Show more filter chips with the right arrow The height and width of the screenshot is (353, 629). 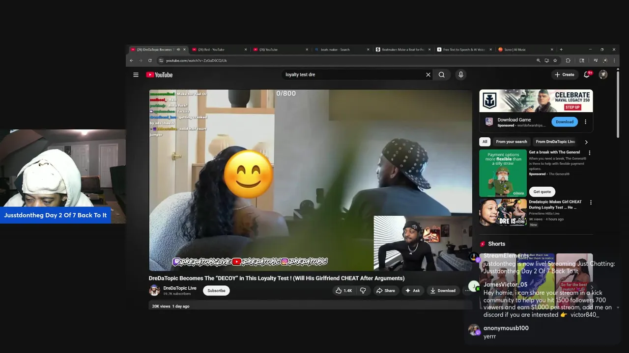tap(586, 142)
